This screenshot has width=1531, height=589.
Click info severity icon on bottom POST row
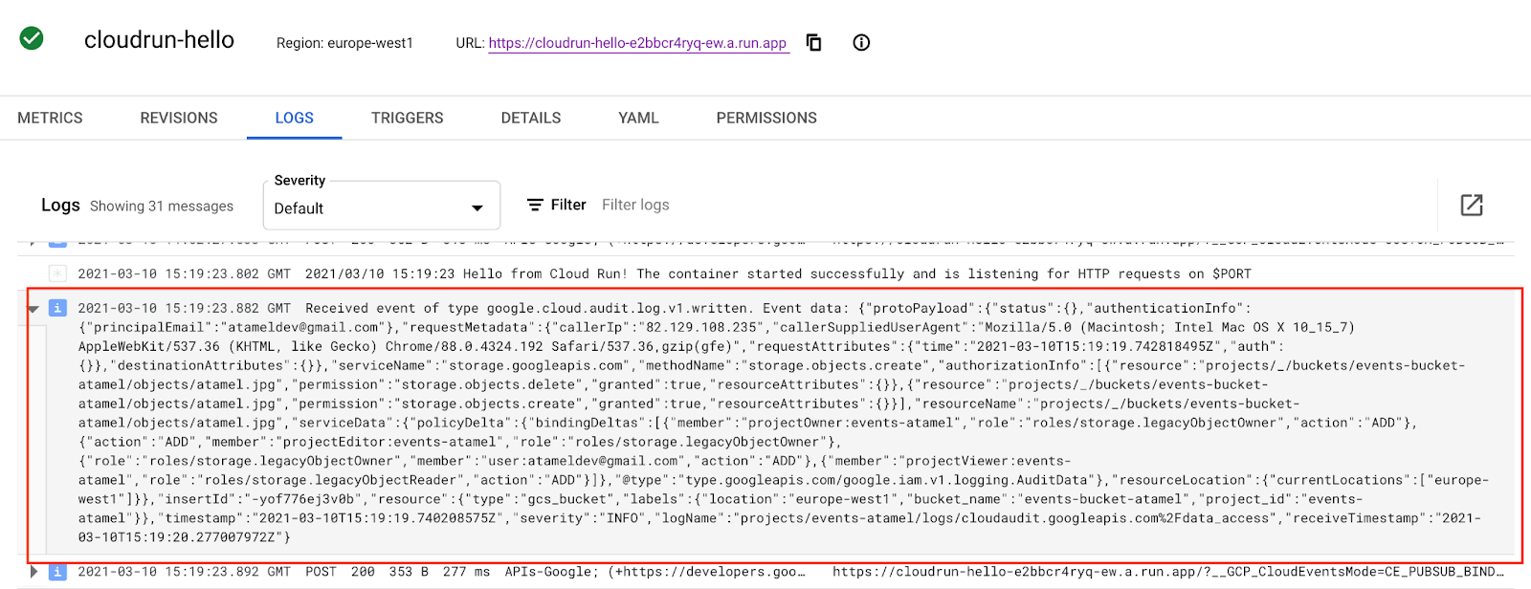click(57, 572)
